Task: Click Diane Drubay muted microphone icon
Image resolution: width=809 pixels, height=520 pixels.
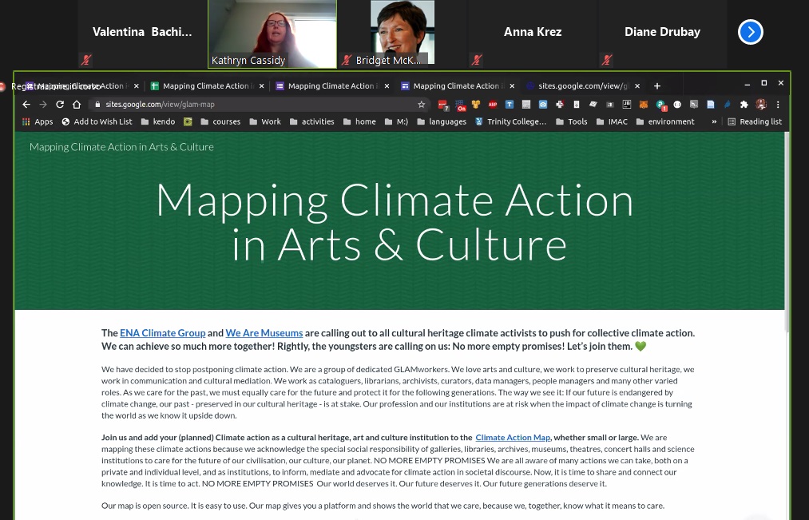Action: (x=607, y=61)
